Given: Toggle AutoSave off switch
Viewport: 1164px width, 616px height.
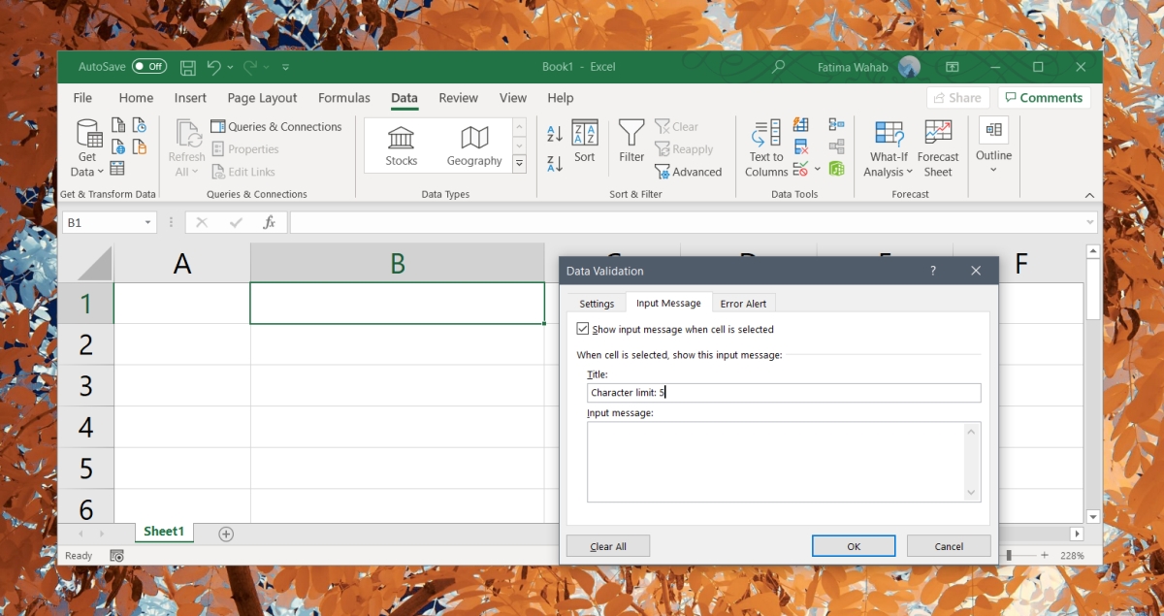Looking at the screenshot, I should point(149,66).
